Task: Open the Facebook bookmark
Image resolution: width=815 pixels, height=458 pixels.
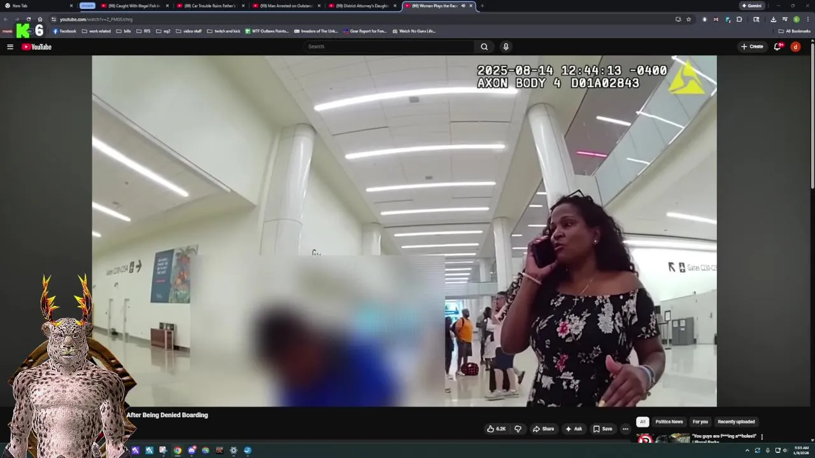Action: coord(64,31)
